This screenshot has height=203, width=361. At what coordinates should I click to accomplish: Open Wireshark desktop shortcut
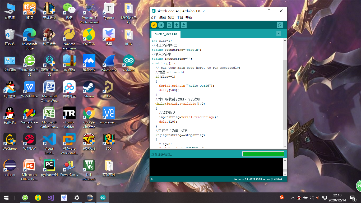click(109, 63)
